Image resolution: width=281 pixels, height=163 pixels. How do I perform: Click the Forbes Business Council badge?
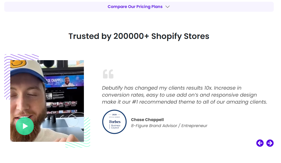(x=114, y=122)
